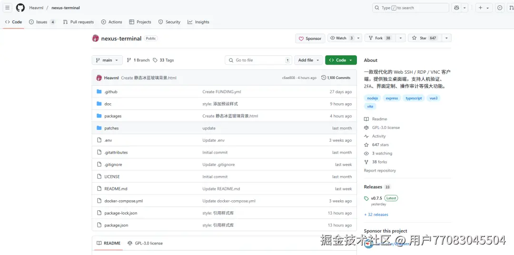
Task: Click the vue3 topic tag
Action: click(434, 98)
